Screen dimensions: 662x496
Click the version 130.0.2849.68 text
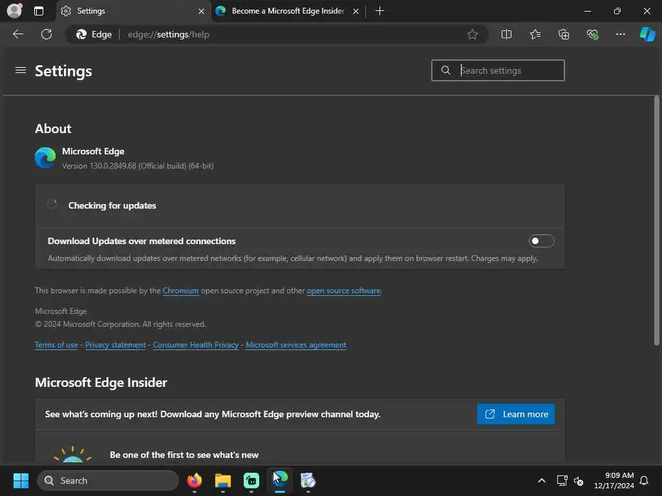138,166
